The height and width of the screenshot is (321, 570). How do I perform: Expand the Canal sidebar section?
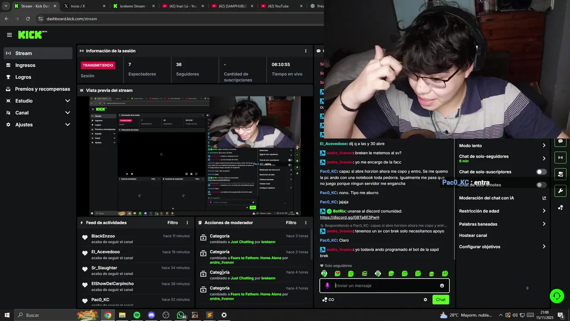pyautogui.click(x=37, y=113)
